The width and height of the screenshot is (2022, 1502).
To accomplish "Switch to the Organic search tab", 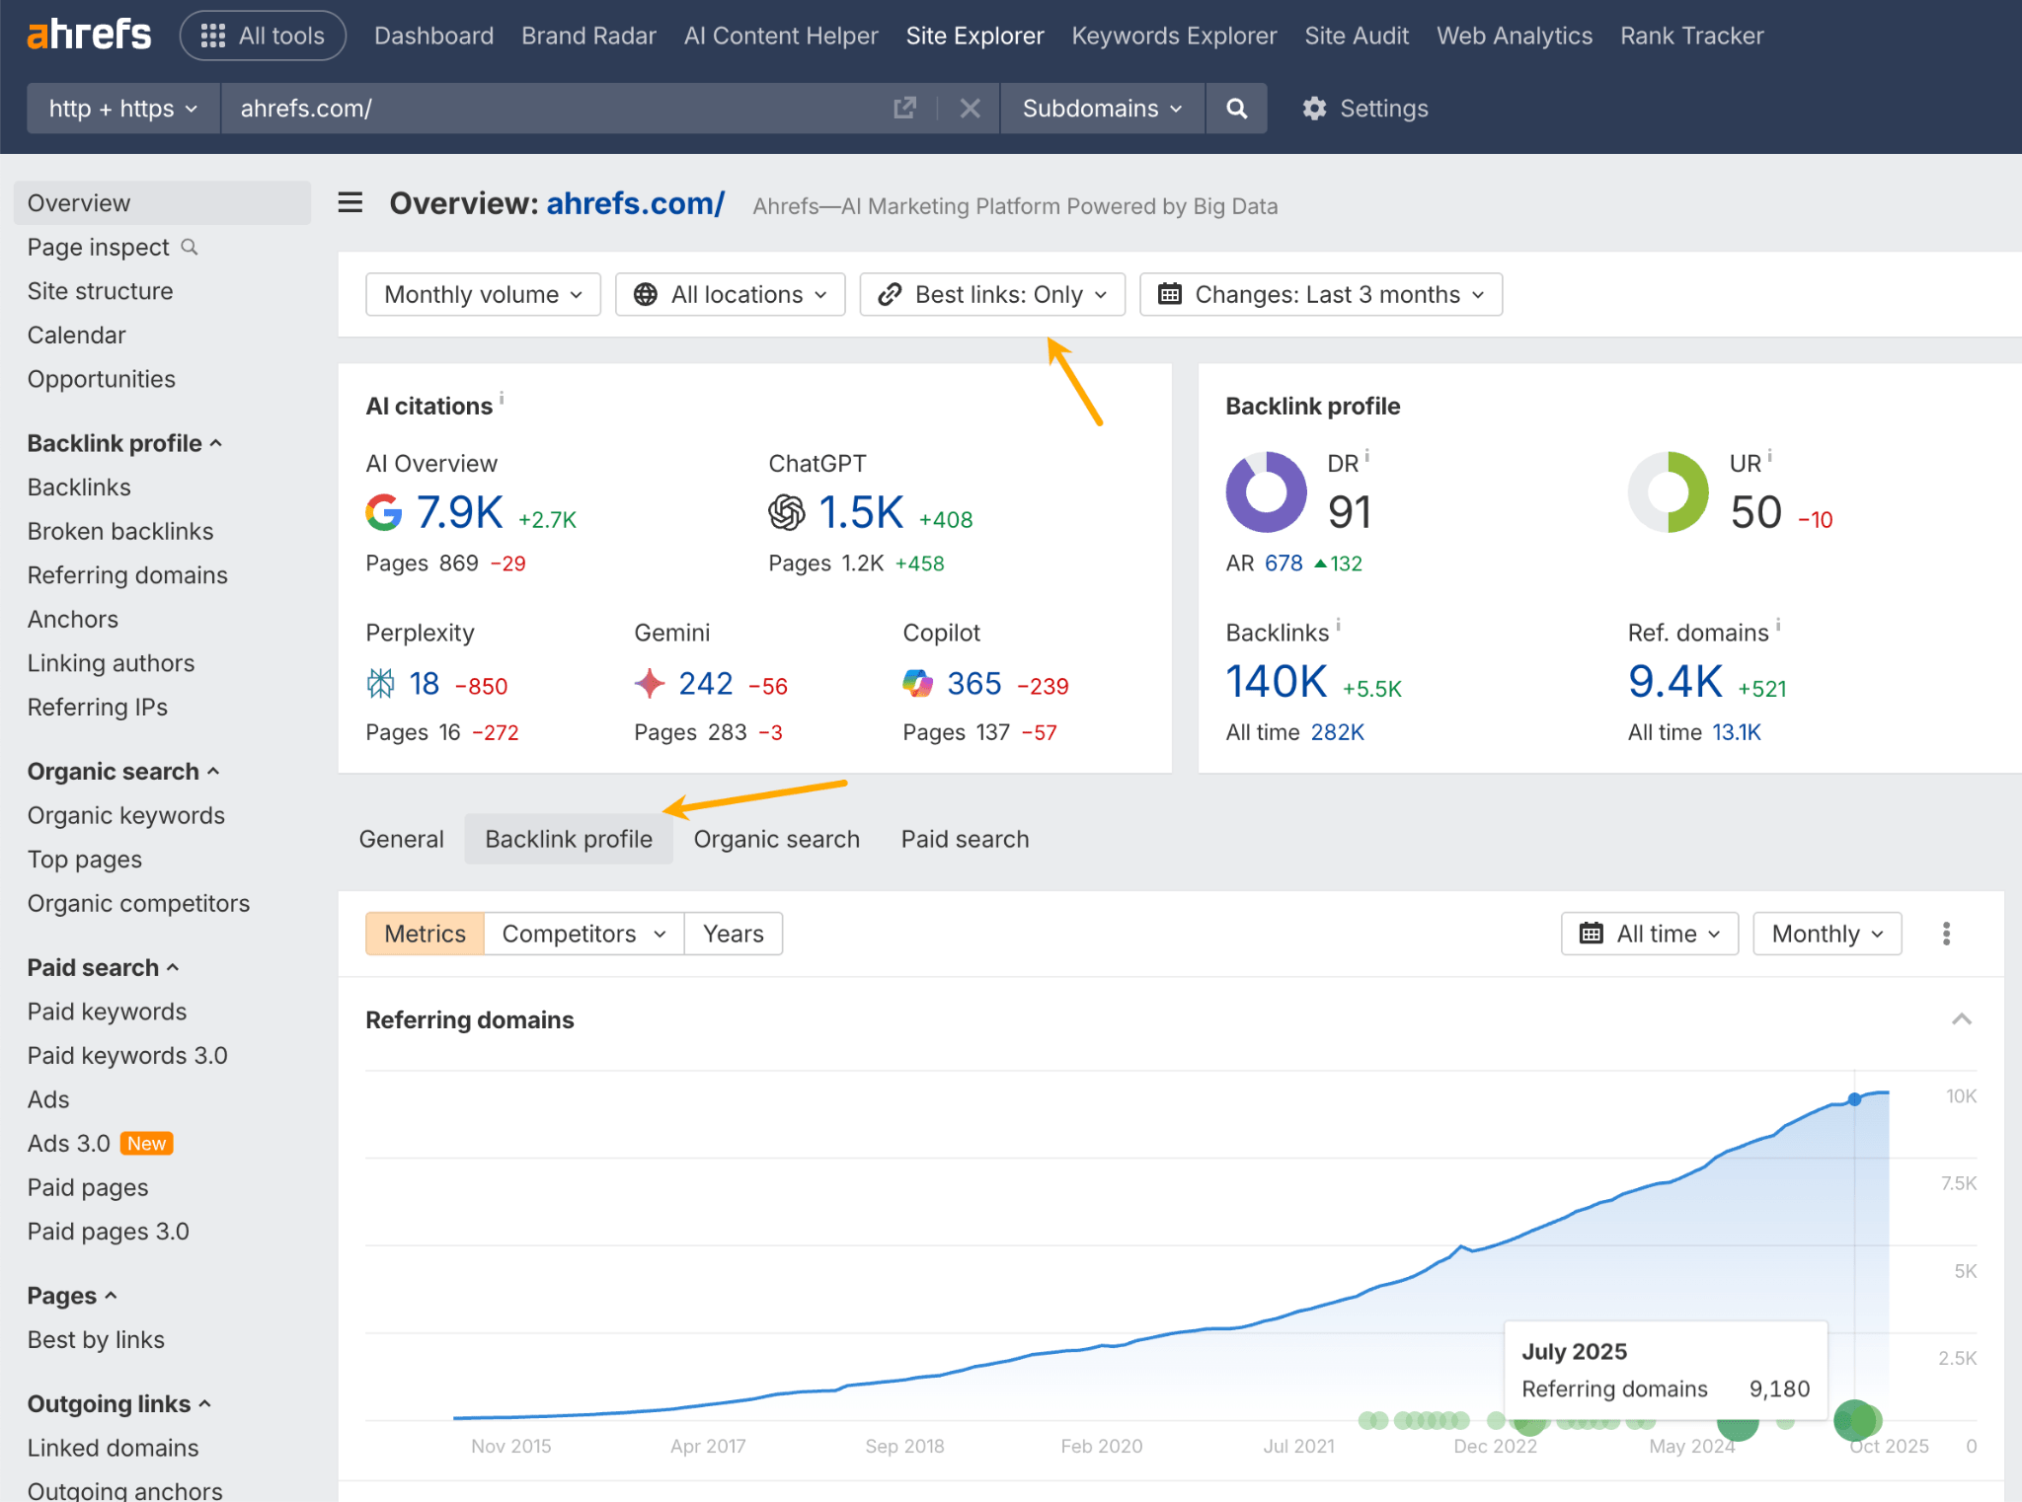I will coord(776,838).
